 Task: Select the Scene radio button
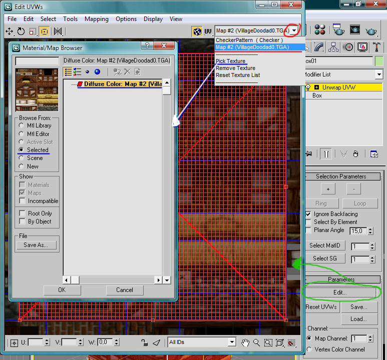click(21, 158)
